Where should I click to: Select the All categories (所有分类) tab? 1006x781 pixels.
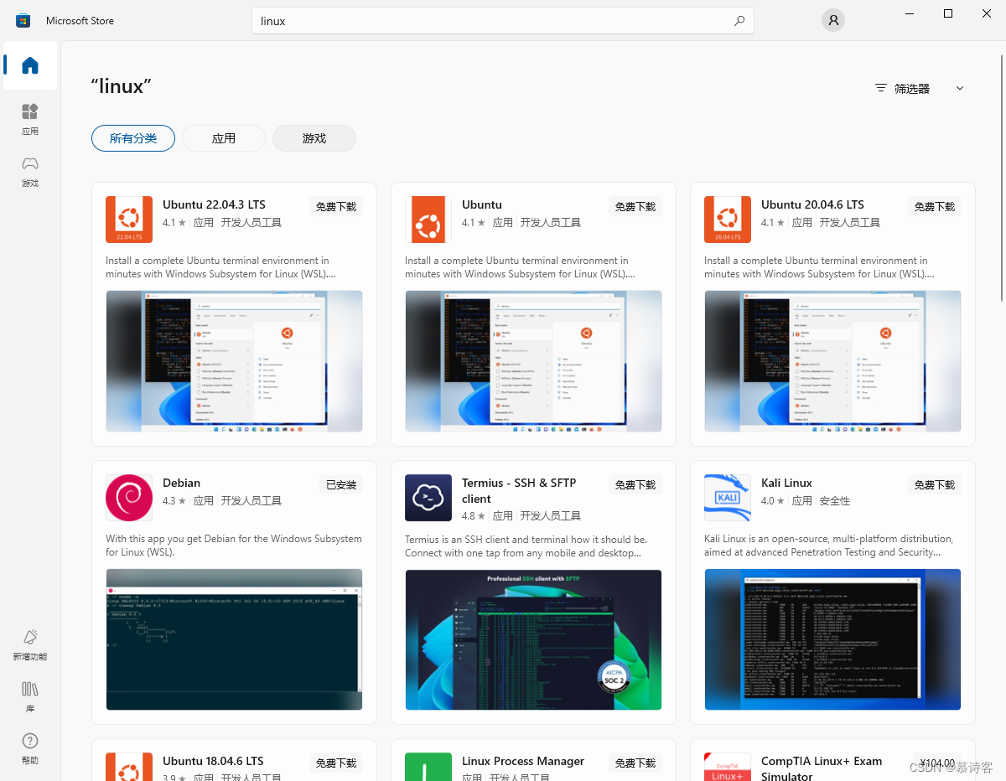pos(133,138)
